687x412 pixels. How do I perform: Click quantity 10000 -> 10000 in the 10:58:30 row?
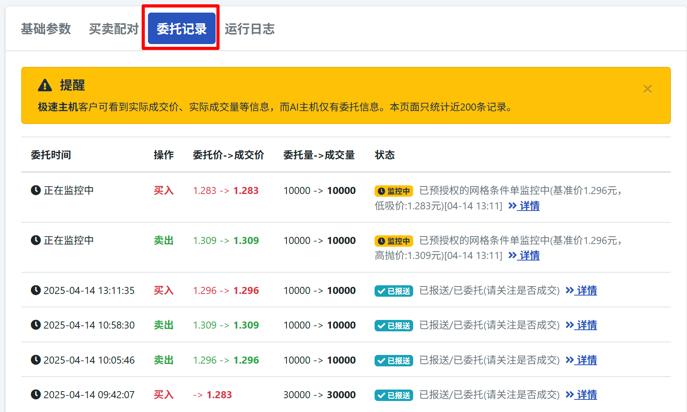(x=319, y=325)
